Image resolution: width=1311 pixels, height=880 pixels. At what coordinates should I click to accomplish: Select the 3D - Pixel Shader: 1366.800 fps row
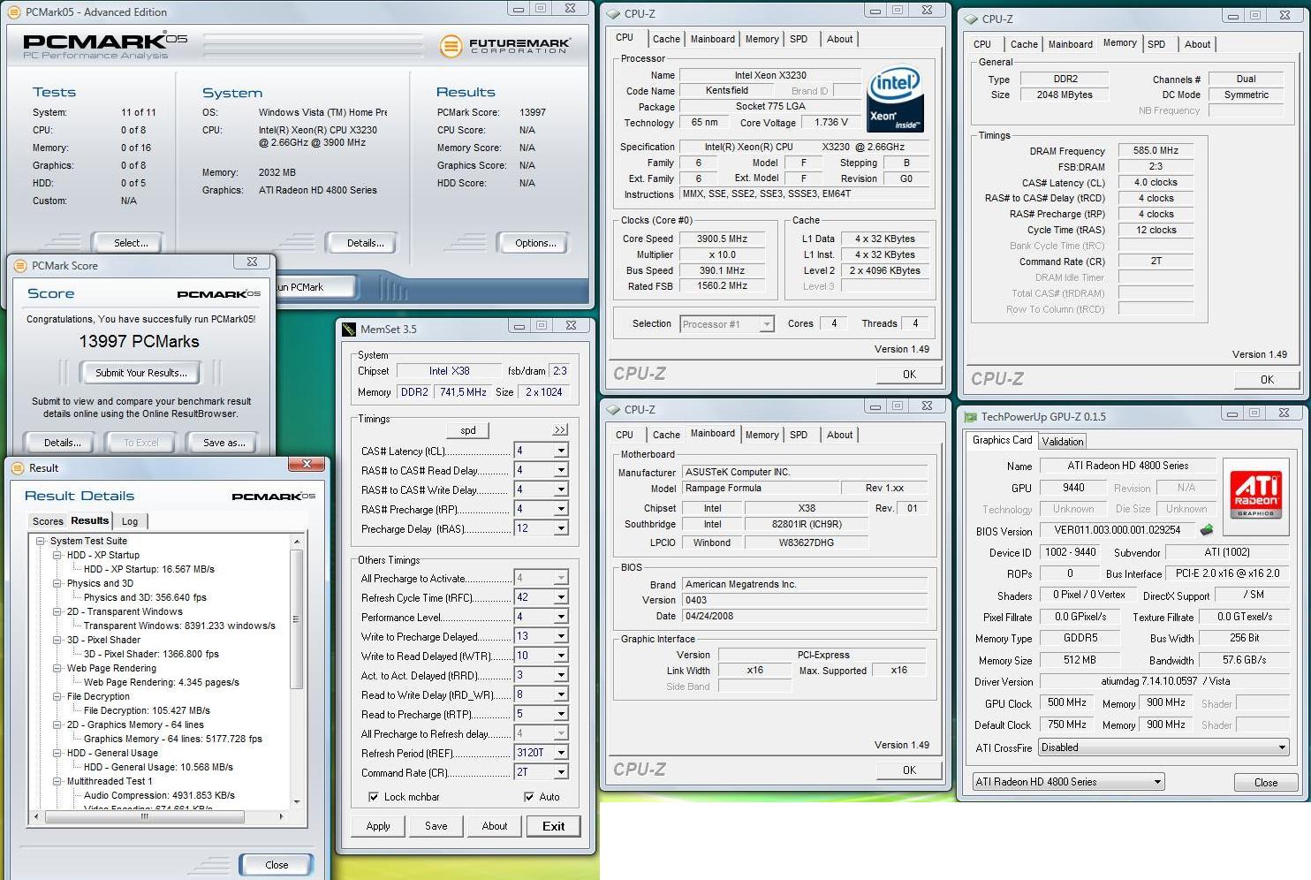151,654
